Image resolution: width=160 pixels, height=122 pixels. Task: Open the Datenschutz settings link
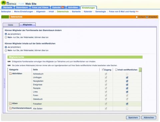pyautogui.click(x=63, y=12)
